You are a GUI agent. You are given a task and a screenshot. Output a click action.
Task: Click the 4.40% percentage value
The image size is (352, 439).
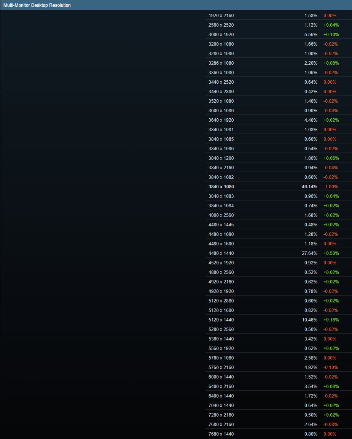point(311,120)
